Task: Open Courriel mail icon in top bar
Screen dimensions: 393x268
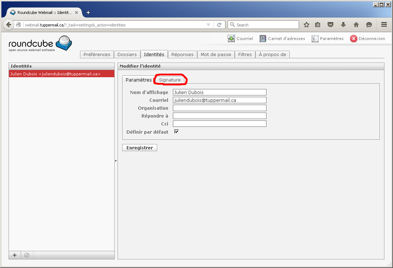Action: coord(232,39)
